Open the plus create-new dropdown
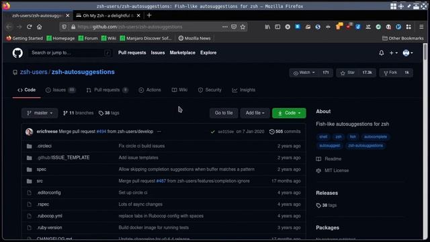Screen dimensions: 430x242 [x=393, y=52]
